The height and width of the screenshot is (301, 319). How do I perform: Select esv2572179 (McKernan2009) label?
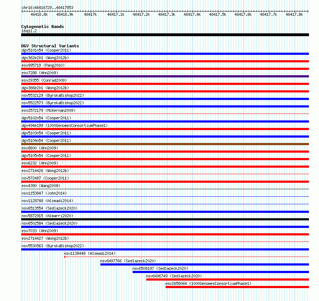48,110
